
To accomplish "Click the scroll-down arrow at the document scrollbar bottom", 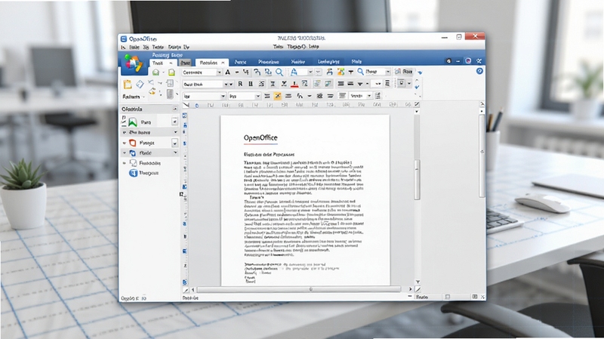I will [418, 282].
